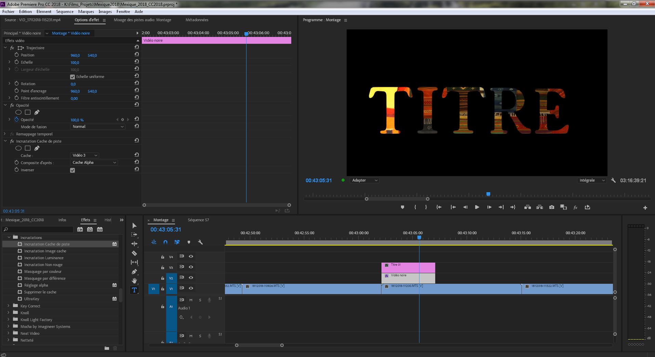Viewport: 655px width, 357px height.
Task: Click the Program monitor playhead marker
Action: pos(488,194)
